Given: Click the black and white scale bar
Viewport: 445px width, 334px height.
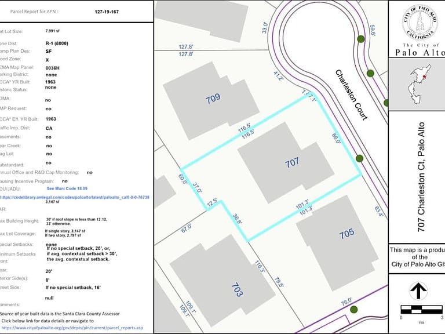Looking at the screenshot, I should [x=422, y=310].
